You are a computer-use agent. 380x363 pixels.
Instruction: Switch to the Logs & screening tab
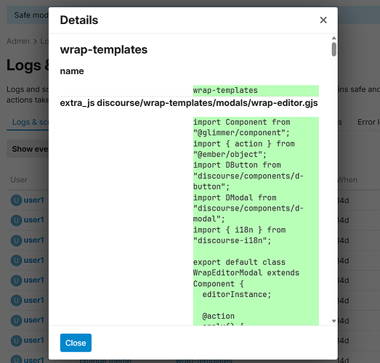(x=31, y=122)
